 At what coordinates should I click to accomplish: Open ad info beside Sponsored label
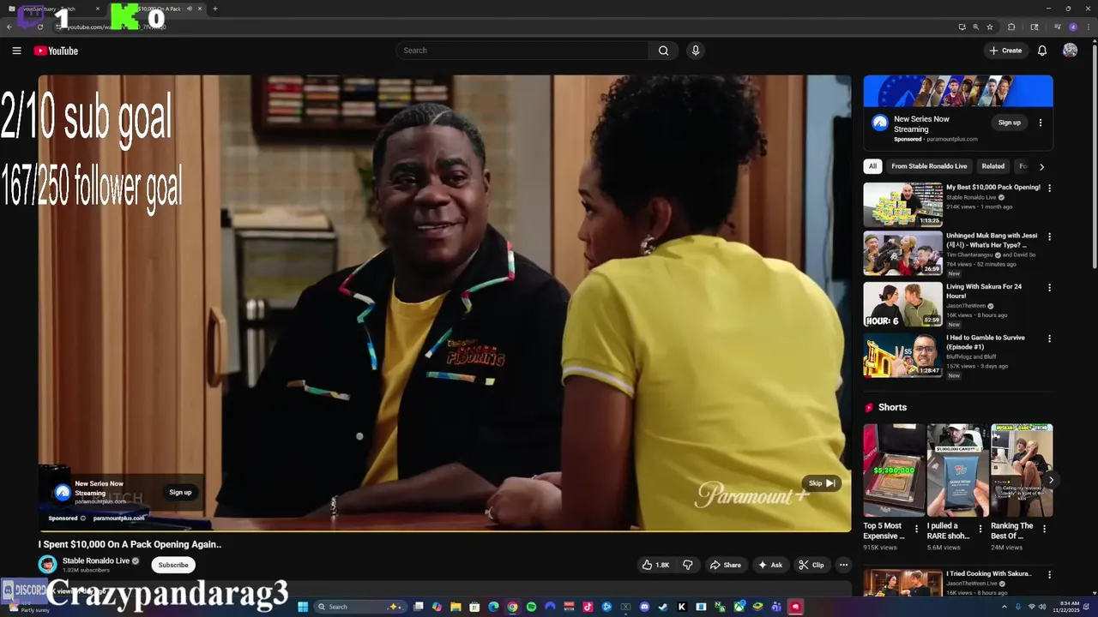pos(82,518)
